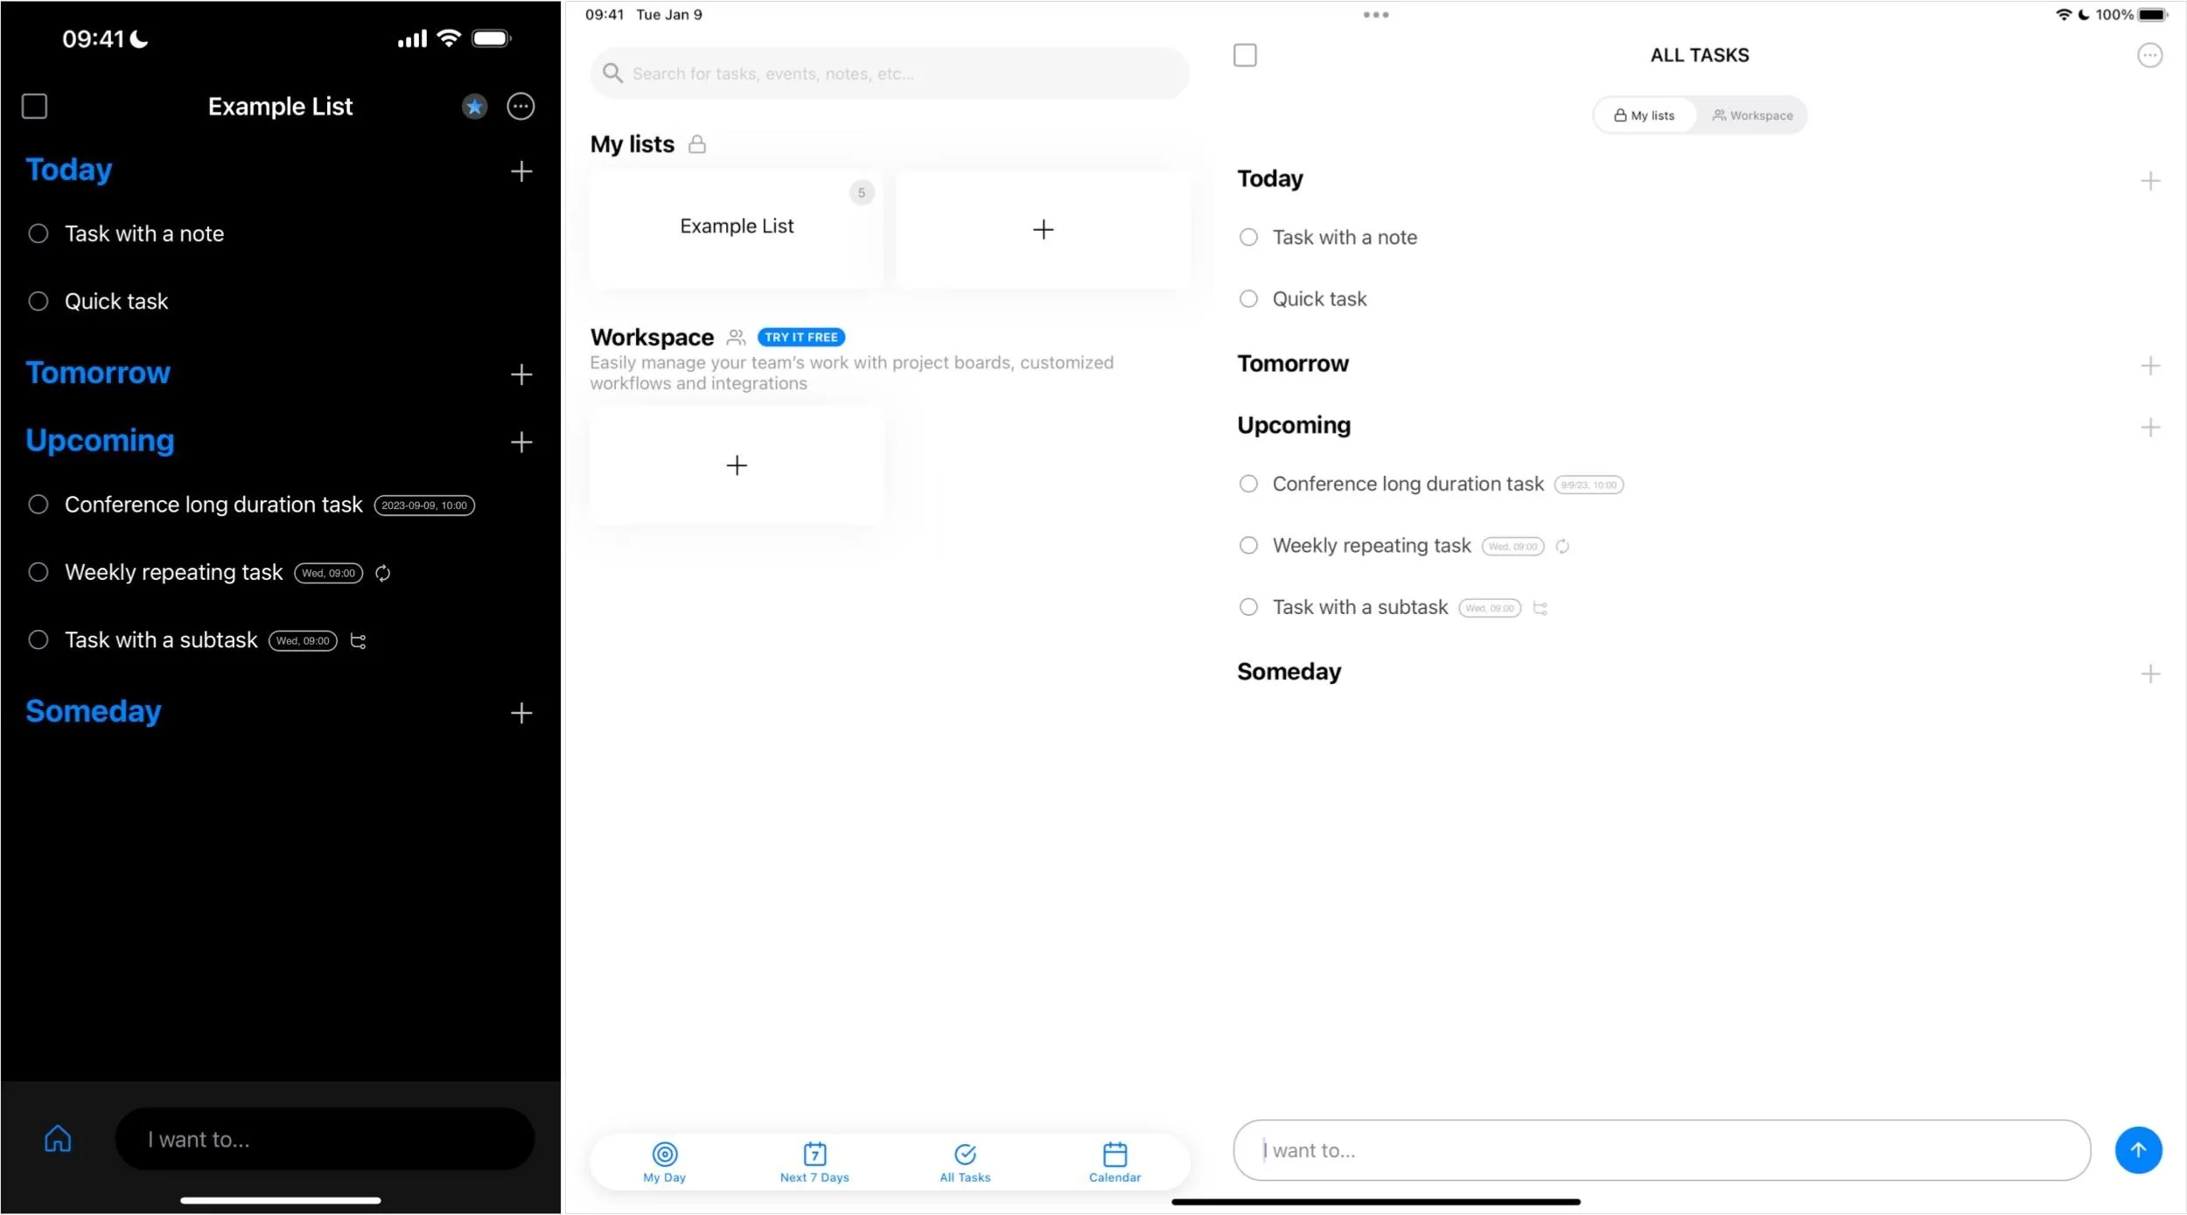2187x1215 pixels.
Task: Click repeat icon on Weekly repeating task, ALL TASKS
Action: [1562, 547]
